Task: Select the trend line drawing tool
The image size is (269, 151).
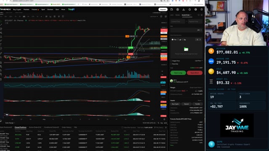Action: point(1,25)
